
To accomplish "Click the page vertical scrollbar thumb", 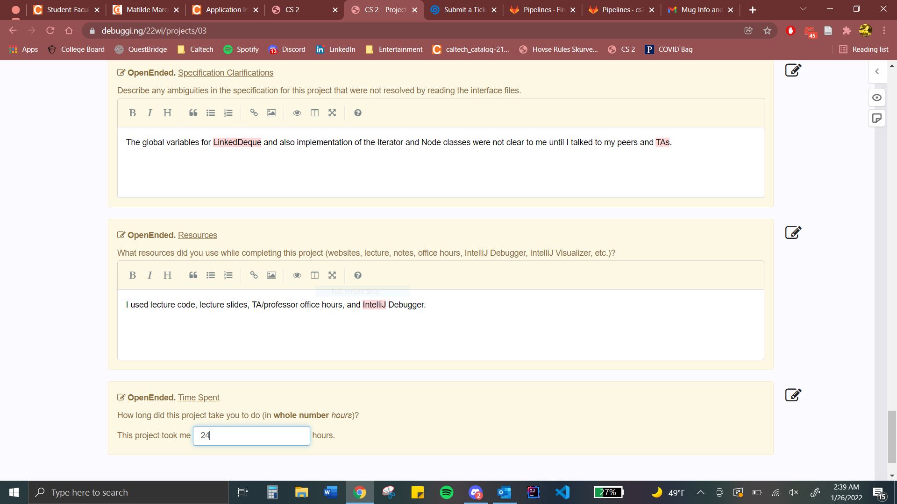I will pos(892,436).
